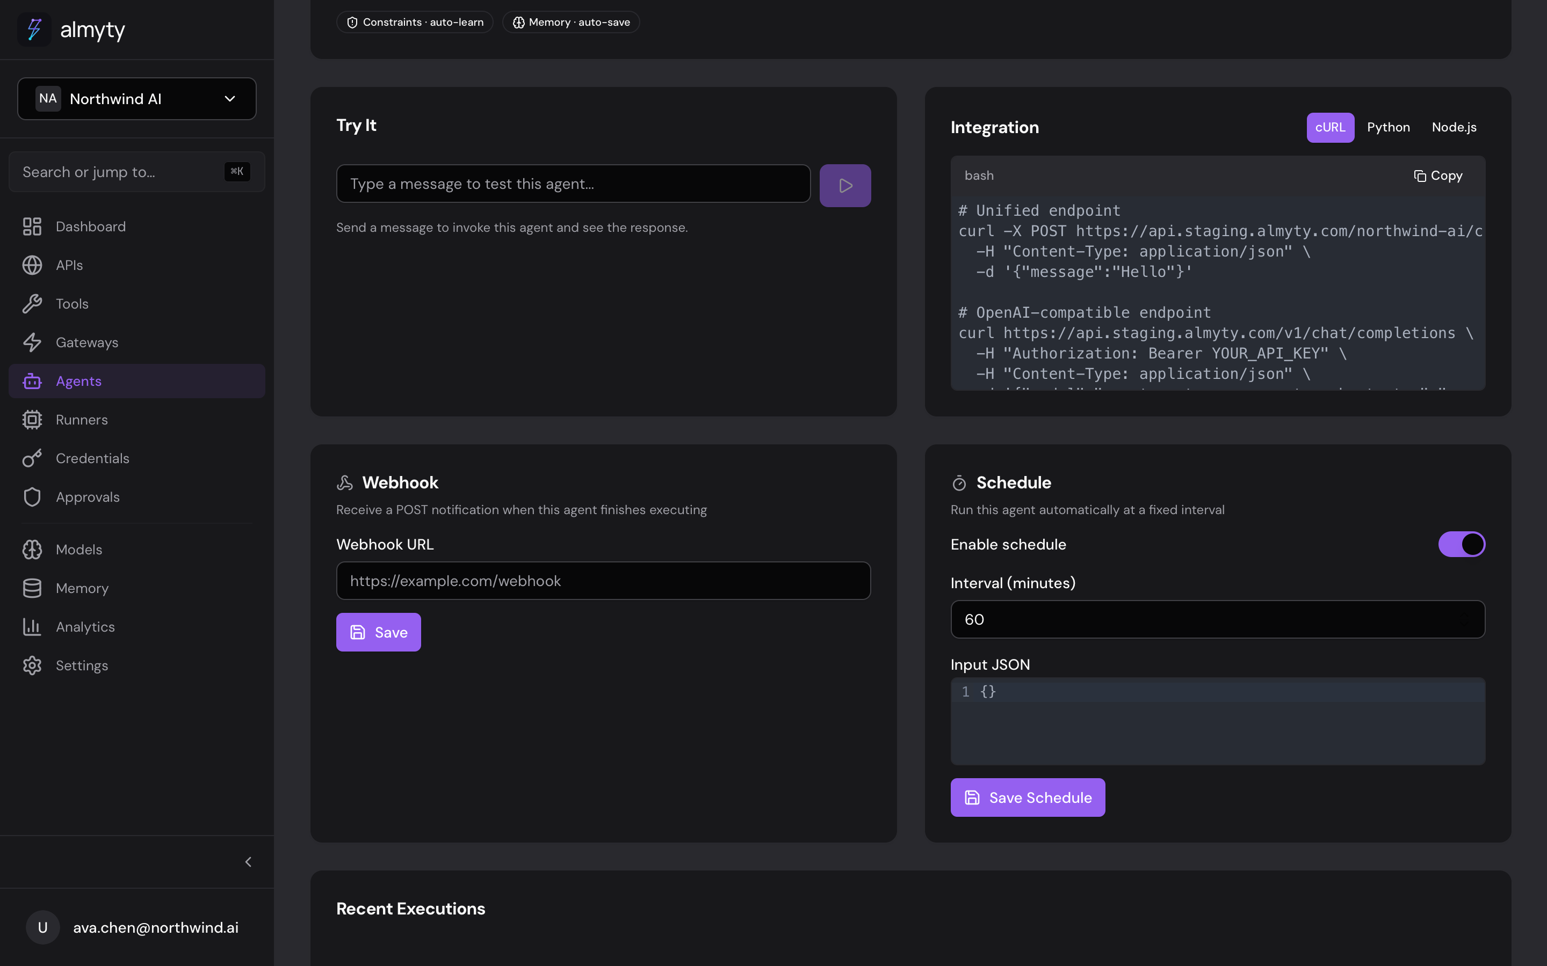Click the Schedule timer icon
Viewport: 1547px width, 966px height.
coord(959,483)
